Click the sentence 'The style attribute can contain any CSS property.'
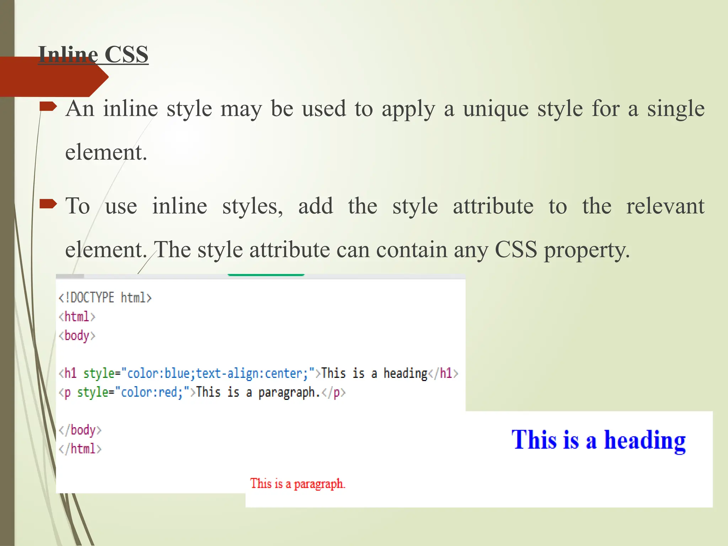The image size is (728, 546). (392, 250)
